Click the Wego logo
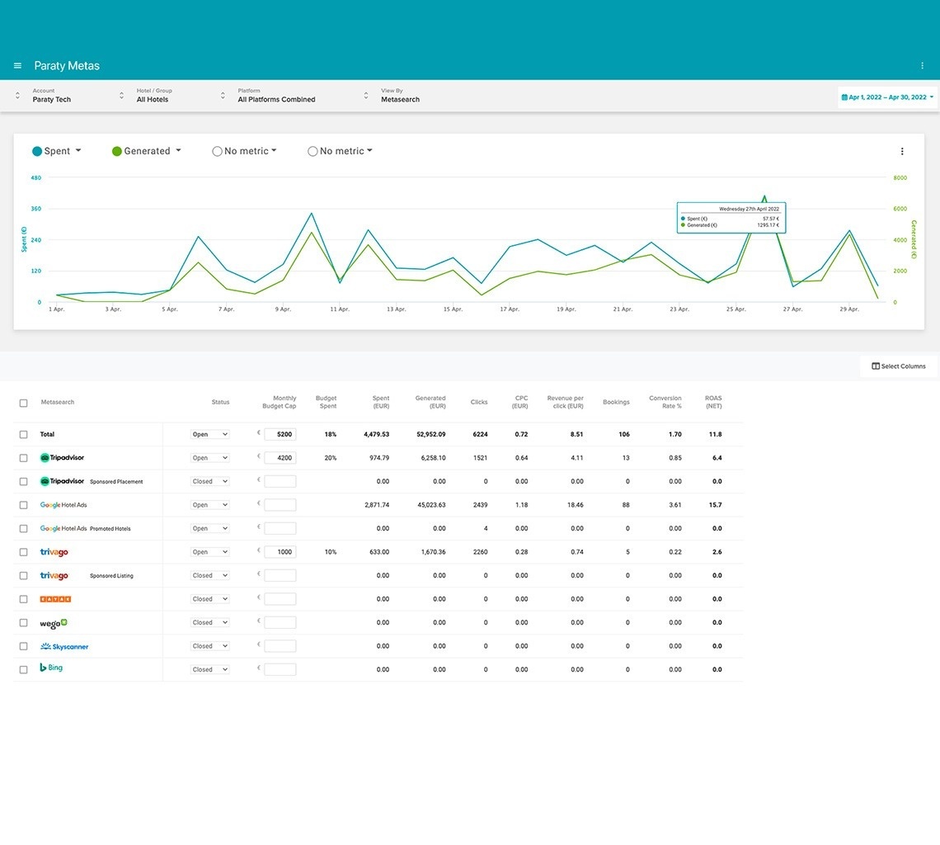Image resolution: width=940 pixels, height=845 pixels. pyautogui.click(x=54, y=623)
